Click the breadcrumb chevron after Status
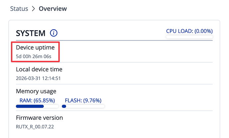Viewport: 229px width, 138px height. tap(33, 9)
